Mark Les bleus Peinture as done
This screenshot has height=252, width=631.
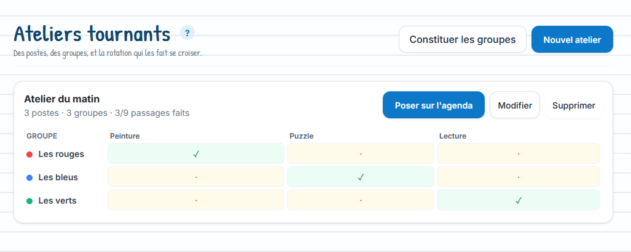coord(195,177)
